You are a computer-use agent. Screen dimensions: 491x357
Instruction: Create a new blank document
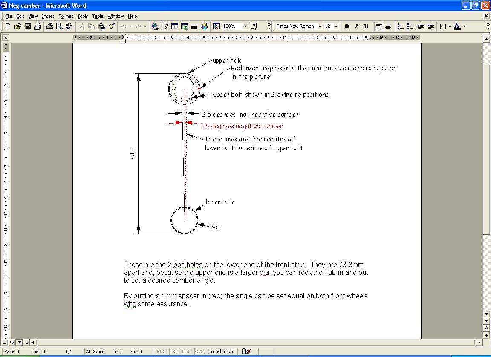click(x=8, y=26)
